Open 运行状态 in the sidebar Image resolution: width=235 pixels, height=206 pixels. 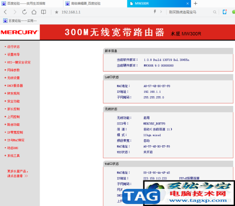pyautogui.click(x=13, y=47)
